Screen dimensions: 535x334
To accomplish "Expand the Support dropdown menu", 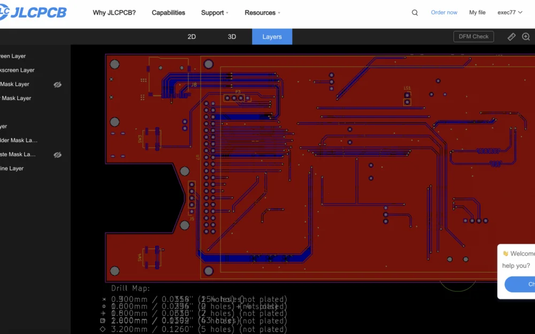I will [214, 12].
